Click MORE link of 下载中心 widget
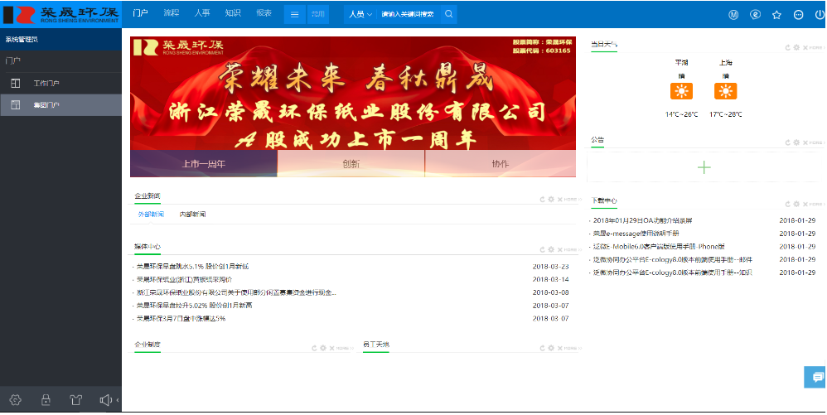Viewport: 827px width, 415px height. (816, 204)
